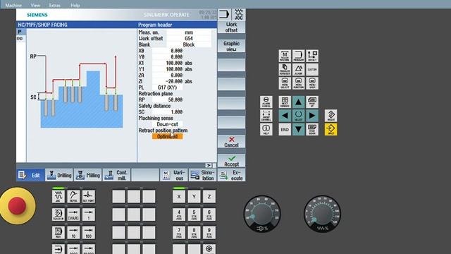Select the X axis key
This screenshot has height=254, width=451.
(179, 196)
